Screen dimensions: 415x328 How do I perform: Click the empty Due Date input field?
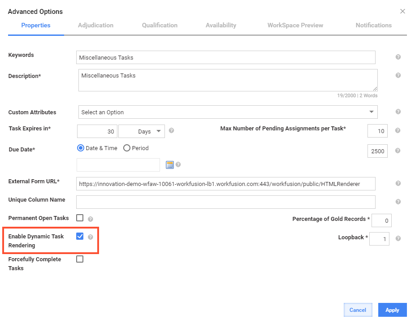[118, 165]
